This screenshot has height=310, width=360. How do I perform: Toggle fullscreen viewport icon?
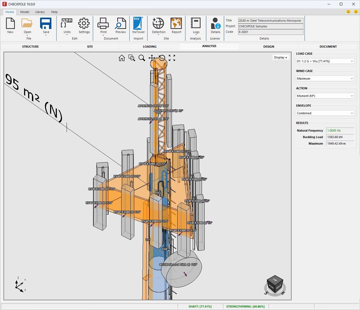point(172,58)
